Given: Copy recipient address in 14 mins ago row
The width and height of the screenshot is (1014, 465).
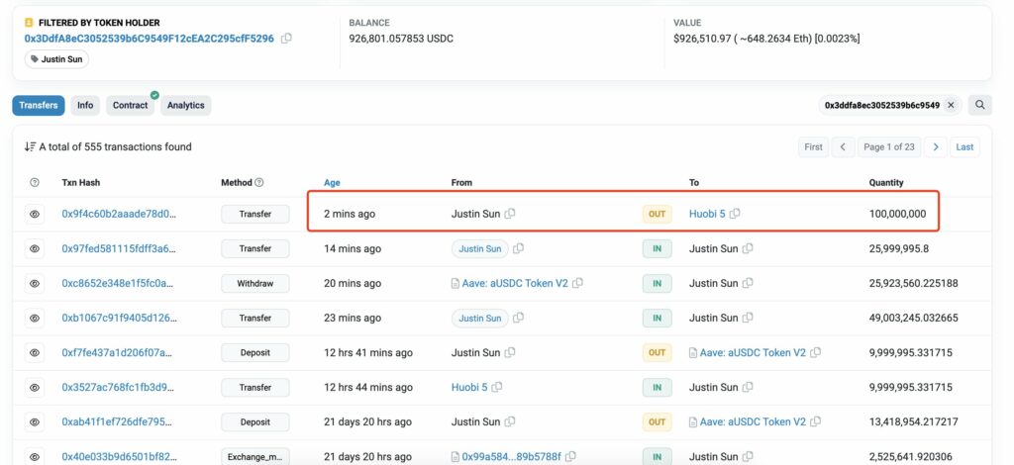Looking at the screenshot, I should (x=748, y=248).
